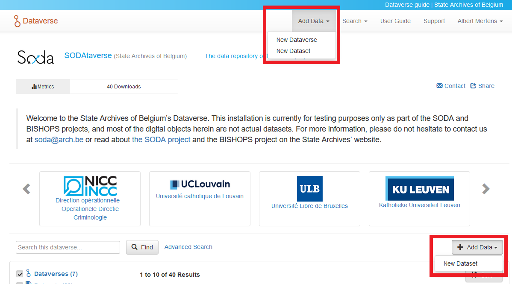Open the Support link
This screenshot has width=512, height=284.
[434, 21]
